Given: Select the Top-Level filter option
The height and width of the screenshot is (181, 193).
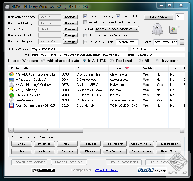Looking at the screenshot, I should tap(112, 61).
